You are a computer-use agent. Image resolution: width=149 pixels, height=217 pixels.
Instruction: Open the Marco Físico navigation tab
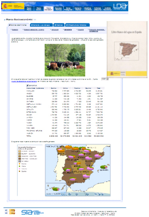tap(29, 9)
